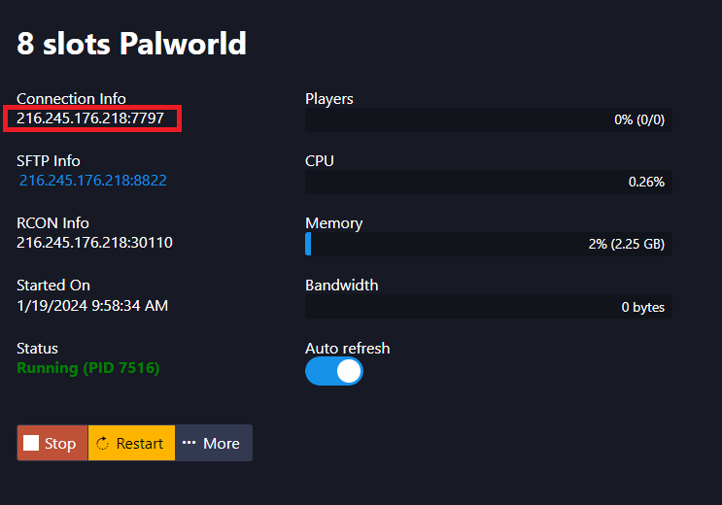Click the circular restart arrow icon
The height and width of the screenshot is (505, 722).
pyautogui.click(x=102, y=443)
